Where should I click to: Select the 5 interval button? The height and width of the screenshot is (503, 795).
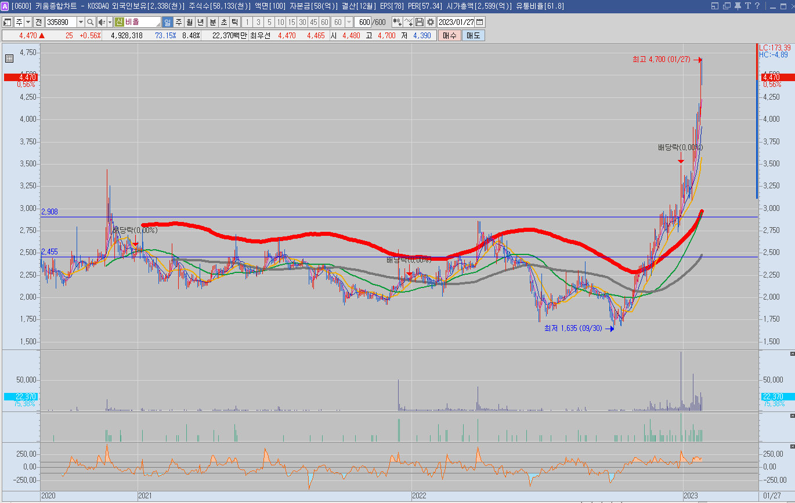click(x=269, y=22)
